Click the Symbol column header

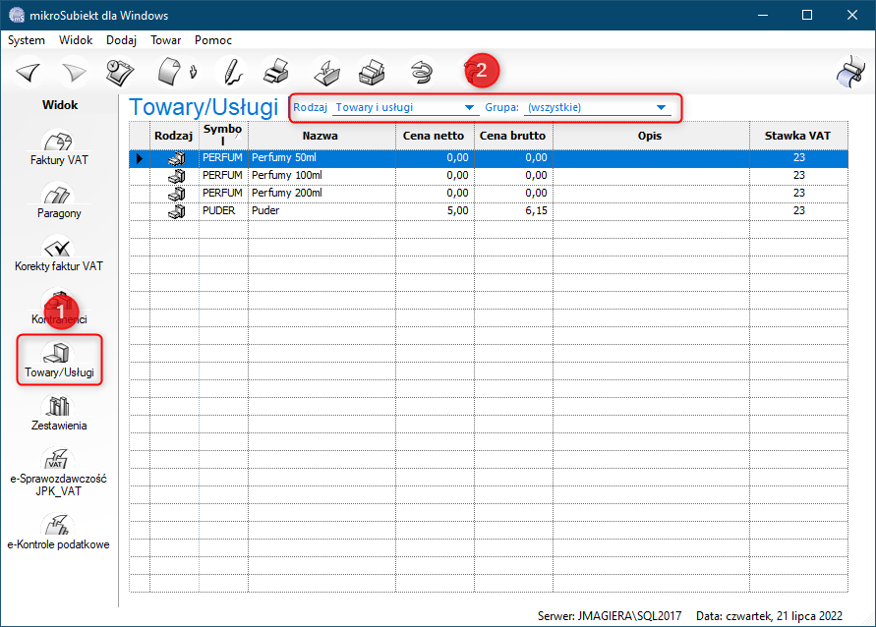223,136
